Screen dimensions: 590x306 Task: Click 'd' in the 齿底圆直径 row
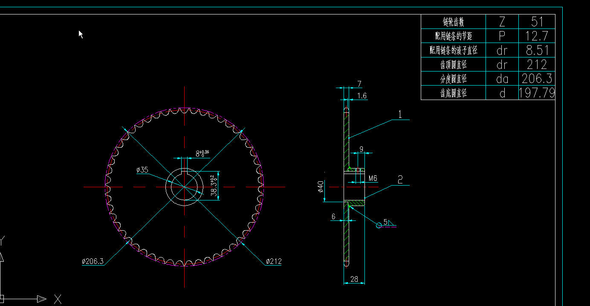pyautogui.click(x=502, y=93)
